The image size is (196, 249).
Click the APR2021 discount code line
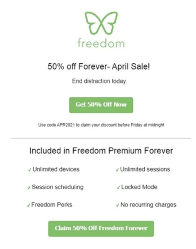pyautogui.click(x=101, y=125)
